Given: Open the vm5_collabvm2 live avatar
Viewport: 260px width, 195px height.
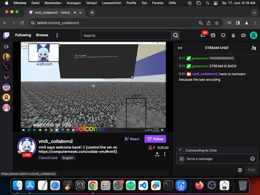Looking at the screenshot, I should tap(27, 147).
